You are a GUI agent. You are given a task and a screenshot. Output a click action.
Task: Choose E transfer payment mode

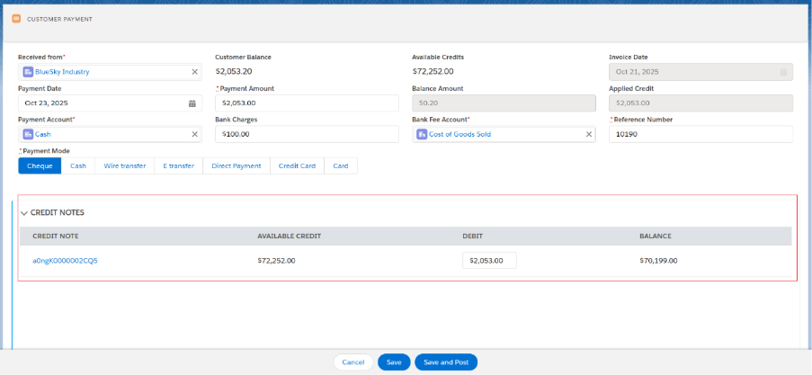178,165
